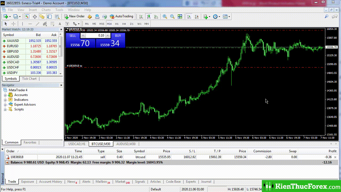
Task: Increase the trade volume with up arrow
Action: tap(108, 35)
